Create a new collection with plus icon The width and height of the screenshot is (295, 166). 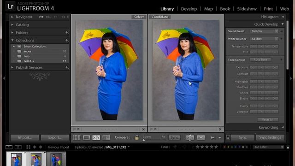(x=66, y=40)
